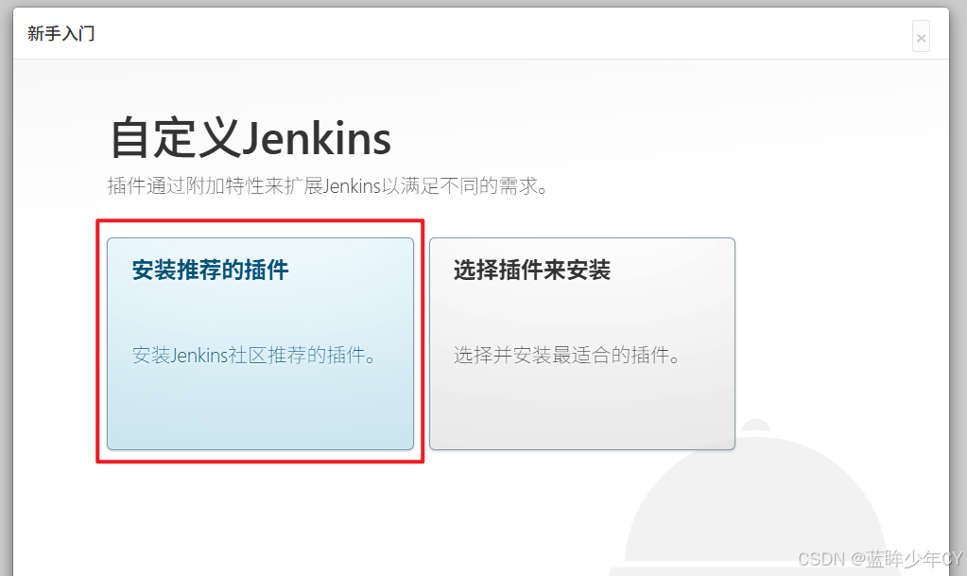Click the word Jenkins in the heading
Screen dimensions: 967x576
coord(316,139)
